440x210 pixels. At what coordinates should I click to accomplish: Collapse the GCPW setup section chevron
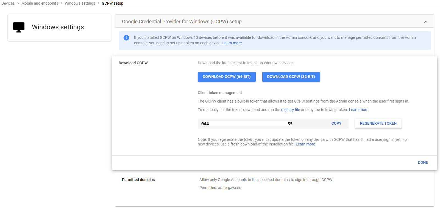click(x=426, y=22)
